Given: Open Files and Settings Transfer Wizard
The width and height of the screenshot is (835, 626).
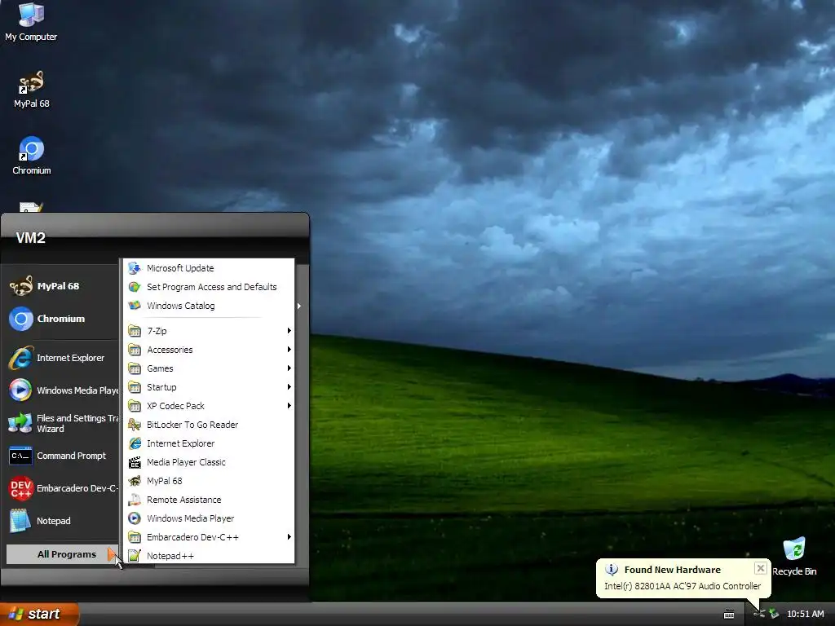Looking at the screenshot, I should click(x=63, y=423).
